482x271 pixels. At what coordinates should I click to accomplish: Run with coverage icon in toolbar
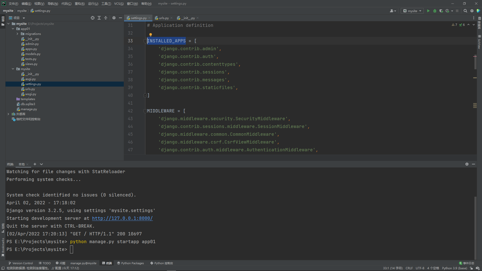[x=441, y=11]
